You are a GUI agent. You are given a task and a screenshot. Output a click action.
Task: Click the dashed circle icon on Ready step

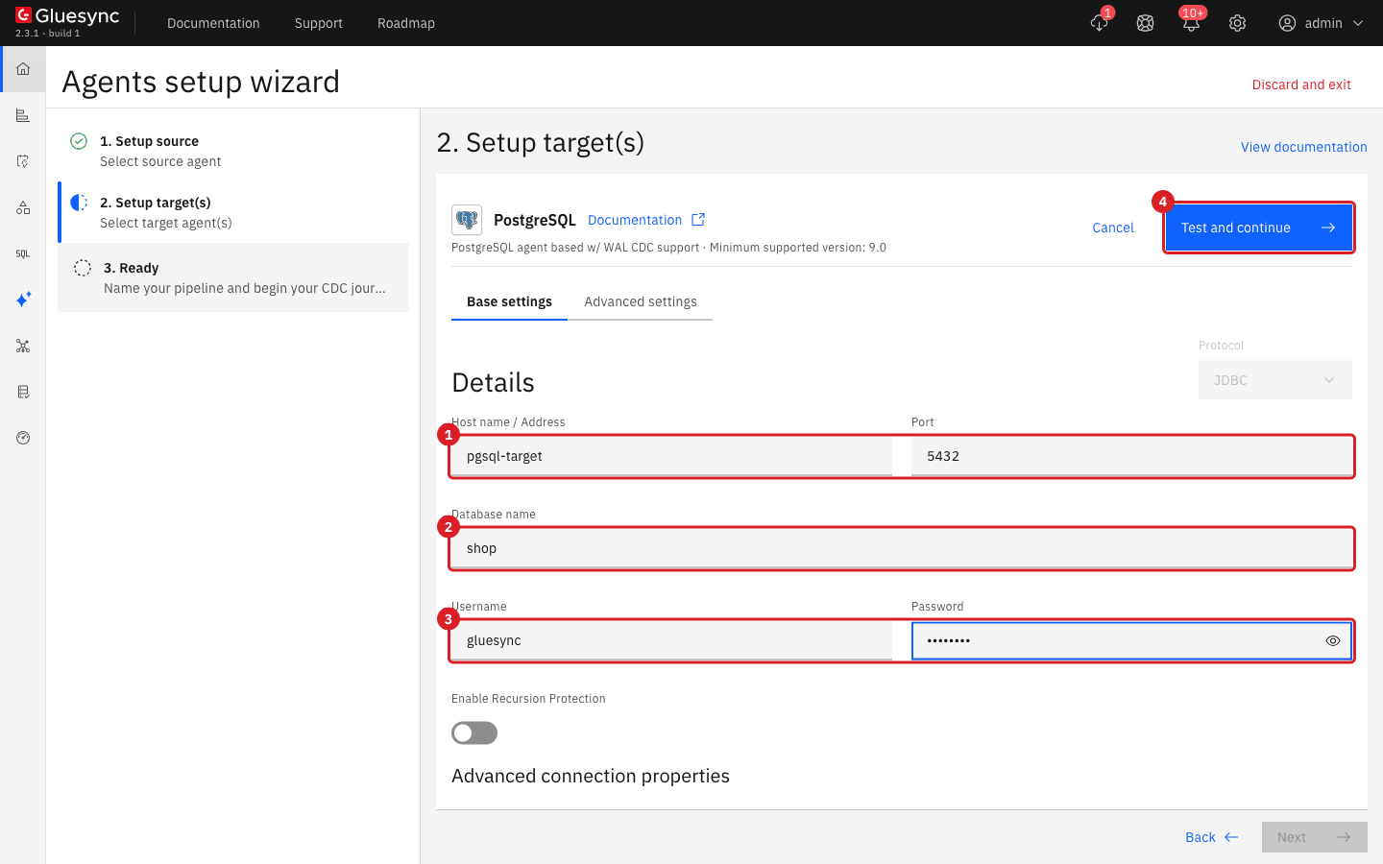coord(83,268)
